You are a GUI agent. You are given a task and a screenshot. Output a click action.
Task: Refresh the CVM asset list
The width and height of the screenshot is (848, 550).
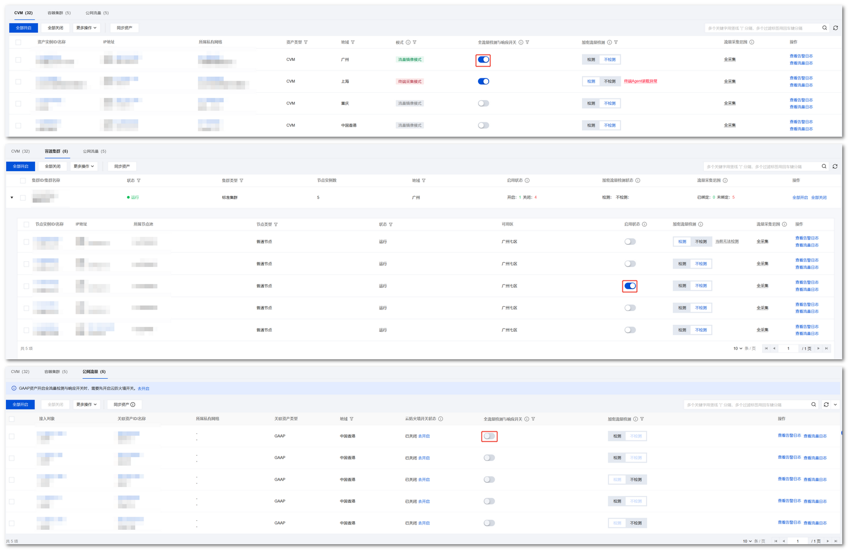click(x=835, y=28)
